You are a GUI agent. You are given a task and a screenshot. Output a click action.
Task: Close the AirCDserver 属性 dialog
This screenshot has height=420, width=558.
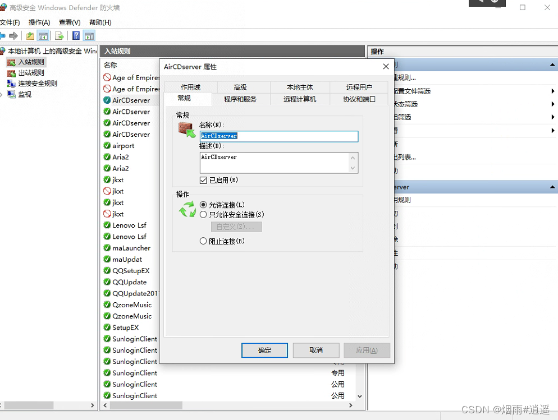(x=386, y=66)
